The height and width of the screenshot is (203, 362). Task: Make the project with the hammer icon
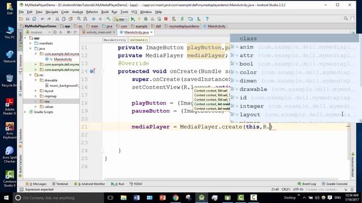click(x=108, y=19)
